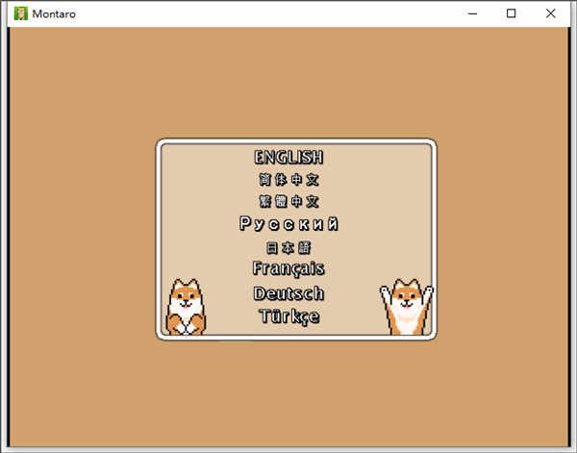Select 日本語 as the language
The height and width of the screenshot is (453, 577).
coord(288,248)
